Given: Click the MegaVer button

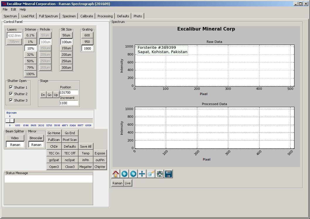Looking at the screenshot, I should point(86,166).
